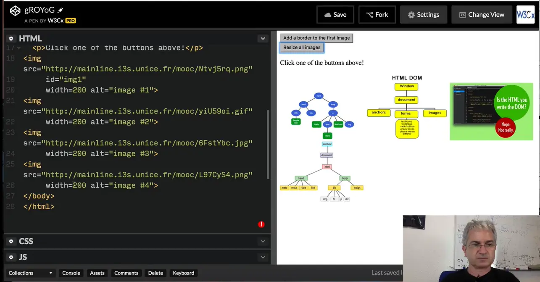Open the Keyboard shortcuts panel
Screen dimensions: 540x282
[184, 273]
